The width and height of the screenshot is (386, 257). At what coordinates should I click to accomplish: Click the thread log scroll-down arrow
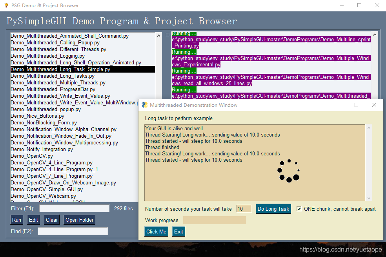pyautogui.click(x=369, y=198)
